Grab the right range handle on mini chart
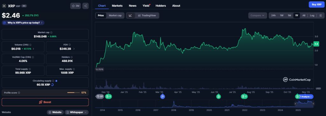The width and height of the screenshot is (326, 116). (313, 104)
